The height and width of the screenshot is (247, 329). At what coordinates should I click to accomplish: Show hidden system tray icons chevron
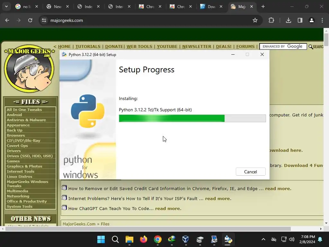click(263, 239)
